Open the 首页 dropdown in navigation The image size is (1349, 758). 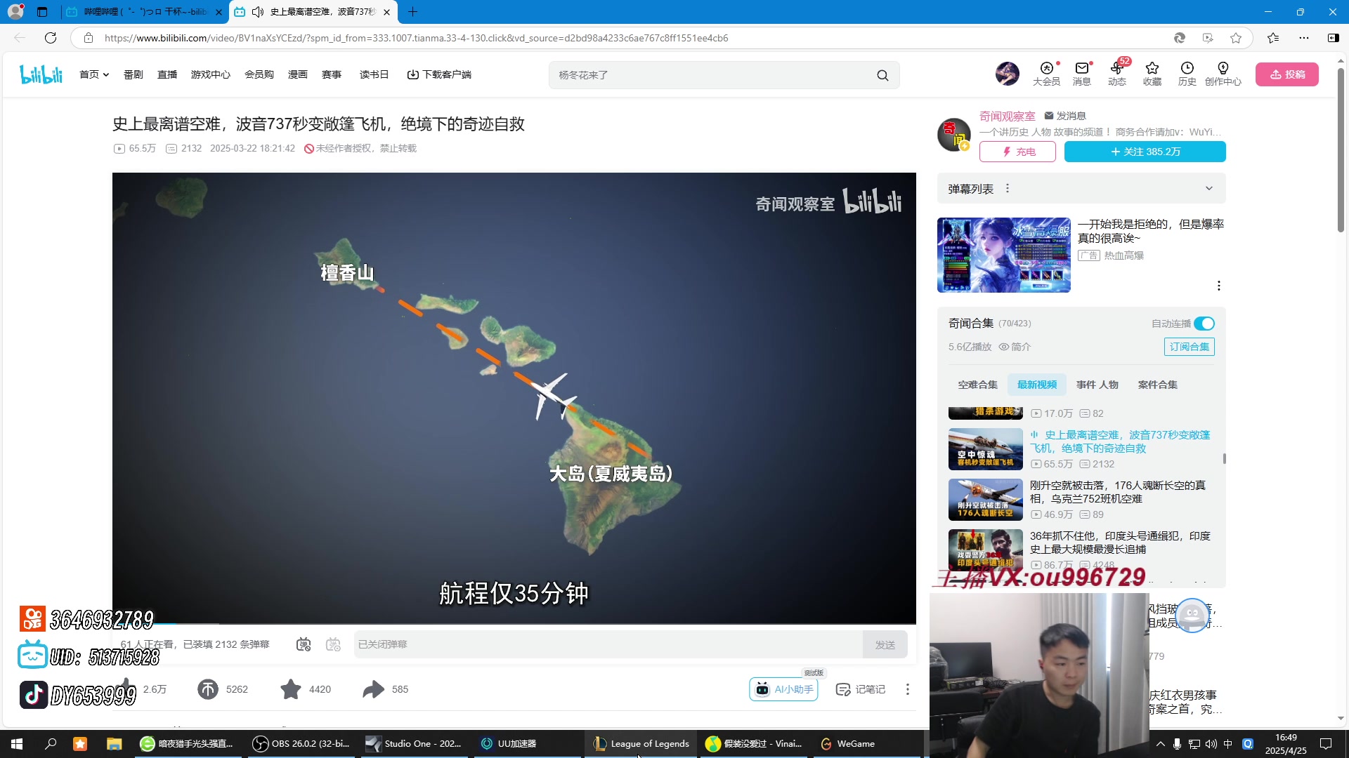(93, 74)
